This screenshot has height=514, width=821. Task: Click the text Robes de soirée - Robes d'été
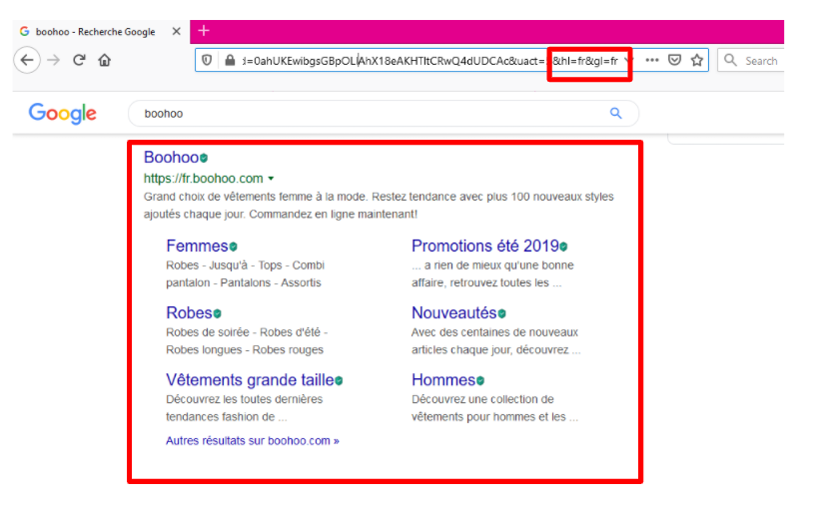pos(247,332)
